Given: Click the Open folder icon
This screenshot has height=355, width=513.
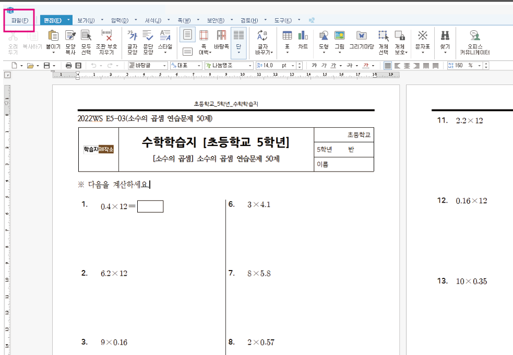Looking at the screenshot, I should (x=30, y=65).
